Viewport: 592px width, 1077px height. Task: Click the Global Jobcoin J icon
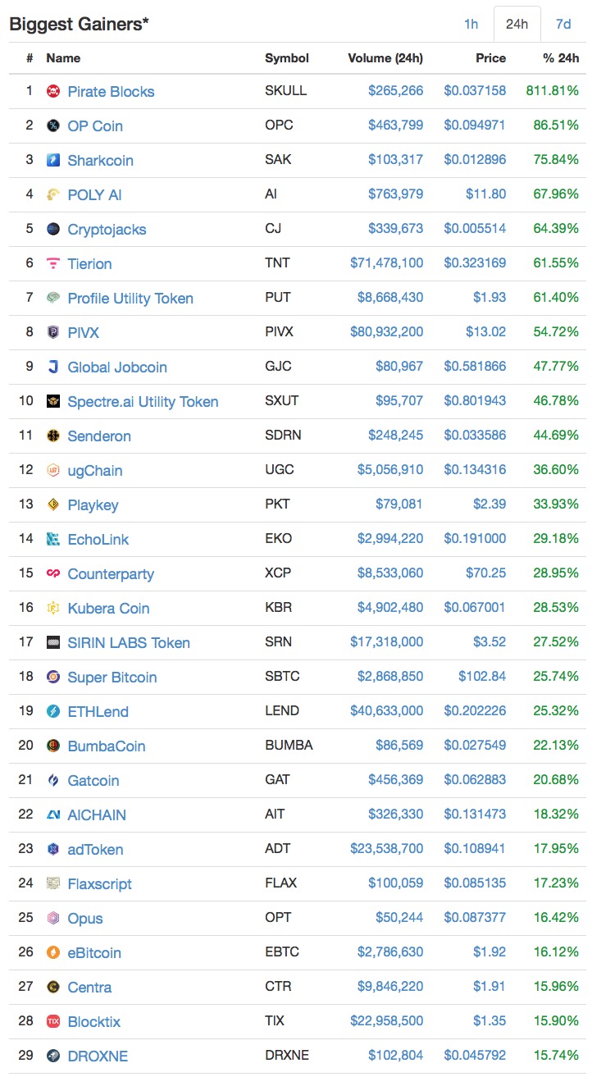53,367
